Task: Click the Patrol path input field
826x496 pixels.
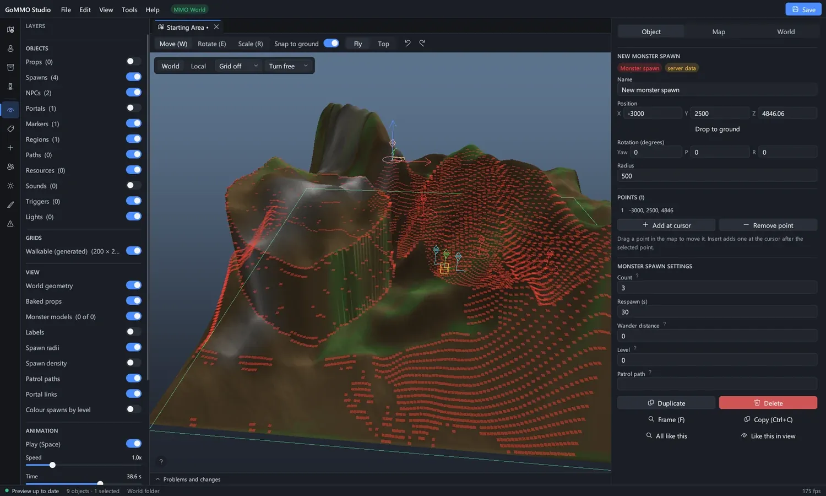Action: [717, 384]
